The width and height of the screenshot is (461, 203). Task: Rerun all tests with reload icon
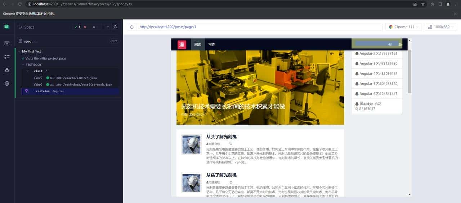[115, 27]
